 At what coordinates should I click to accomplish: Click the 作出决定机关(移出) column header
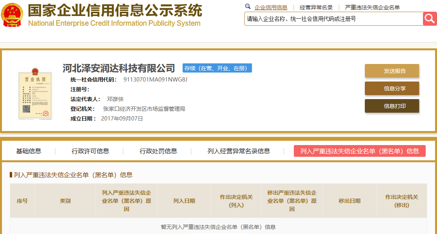pyautogui.click(x=401, y=201)
